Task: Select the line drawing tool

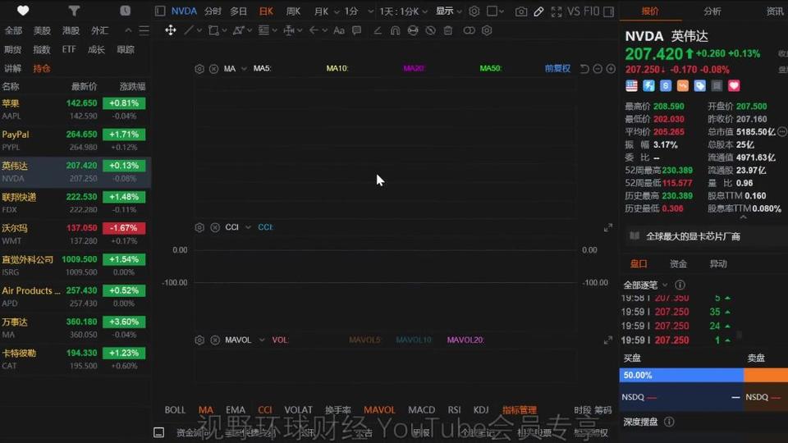Action: [x=189, y=30]
